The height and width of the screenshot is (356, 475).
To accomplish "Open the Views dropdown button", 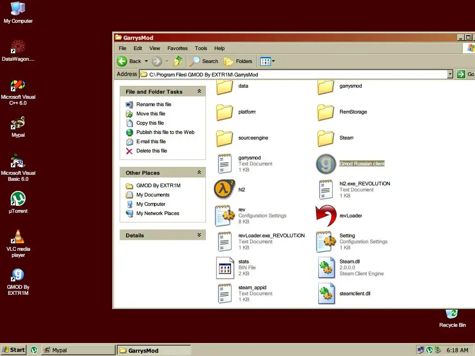I will [267, 61].
